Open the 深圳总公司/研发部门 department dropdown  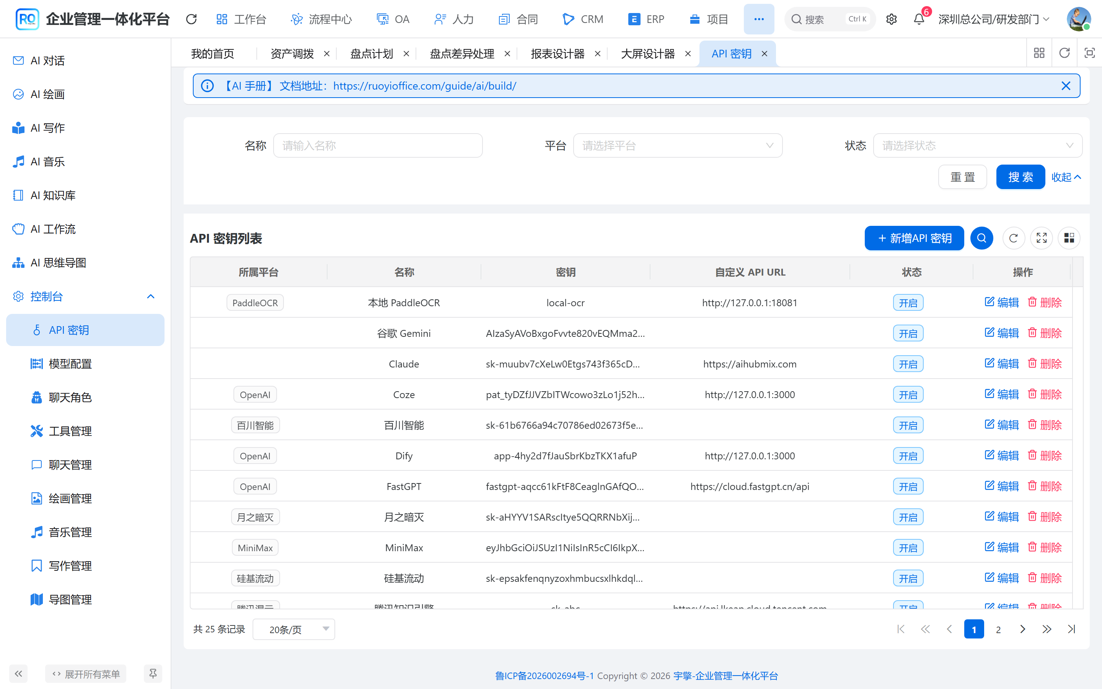click(994, 19)
